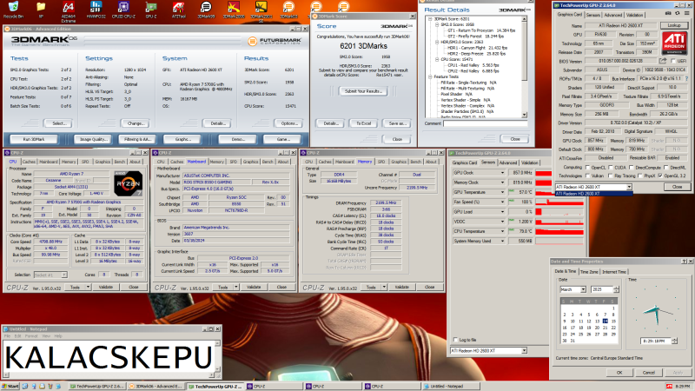
Task: Open Fan Speed (%) sensor dropdown
Action: tap(502, 202)
